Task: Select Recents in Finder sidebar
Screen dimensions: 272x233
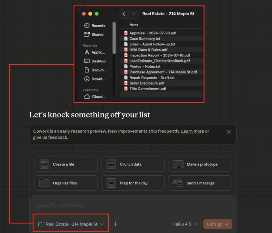Action: click(x=98, y=25)
